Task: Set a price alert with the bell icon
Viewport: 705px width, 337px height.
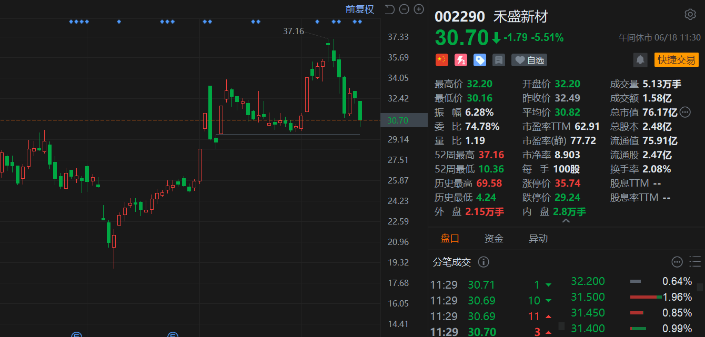Action: pyautogui.click(x=640, y=60)
